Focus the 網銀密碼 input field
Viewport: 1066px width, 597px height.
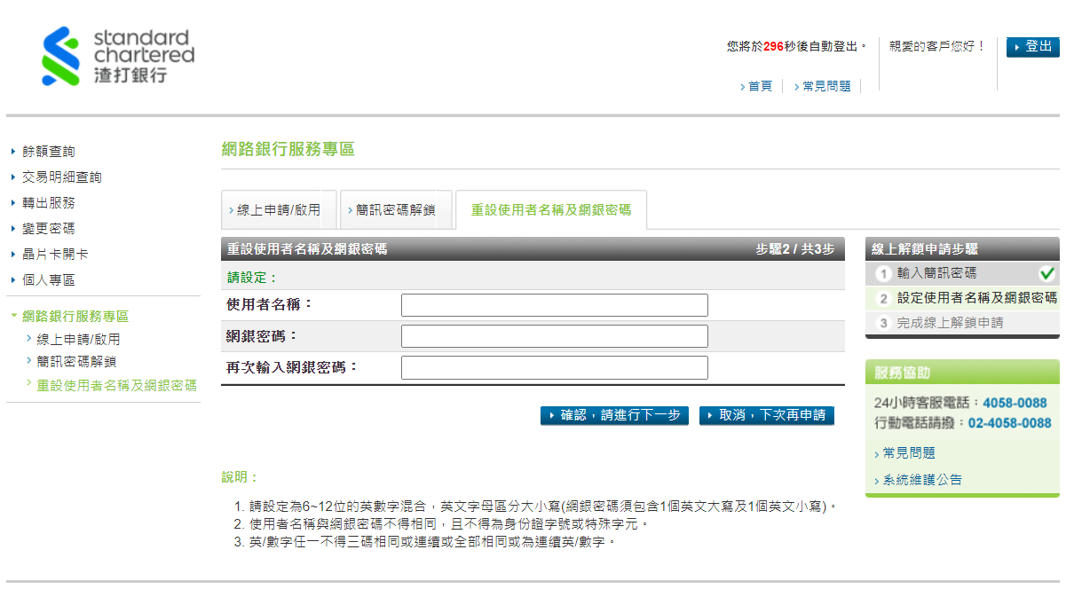point(555,336)
